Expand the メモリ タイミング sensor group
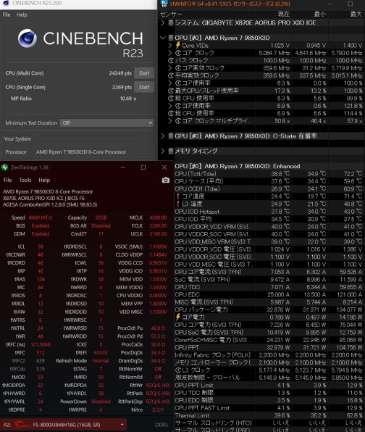 pyautogui.click(x=162, y=151)
